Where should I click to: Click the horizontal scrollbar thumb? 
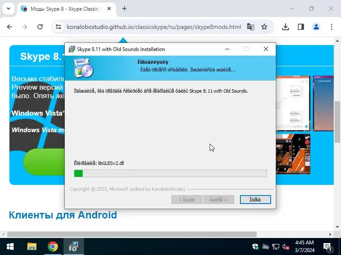coord(132,235)
